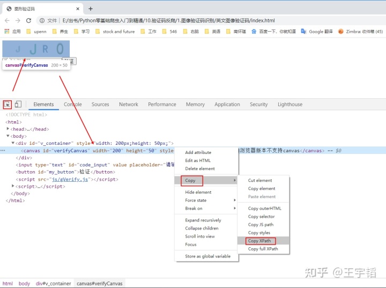Switch to the Network tab
The image size is (386, 288).
[x=129, y=105]
